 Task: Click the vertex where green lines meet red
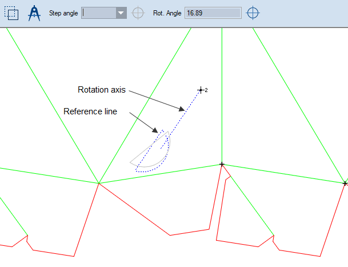[99, 183]
